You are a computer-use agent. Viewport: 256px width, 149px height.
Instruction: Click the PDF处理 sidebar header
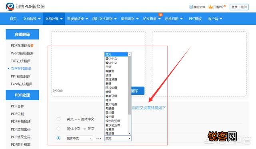pyautogui.click(x=22, y=95)
